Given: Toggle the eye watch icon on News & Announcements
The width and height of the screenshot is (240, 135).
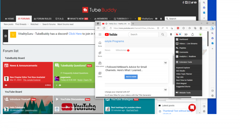Looking at the screenshot, I should coord(6,85).
